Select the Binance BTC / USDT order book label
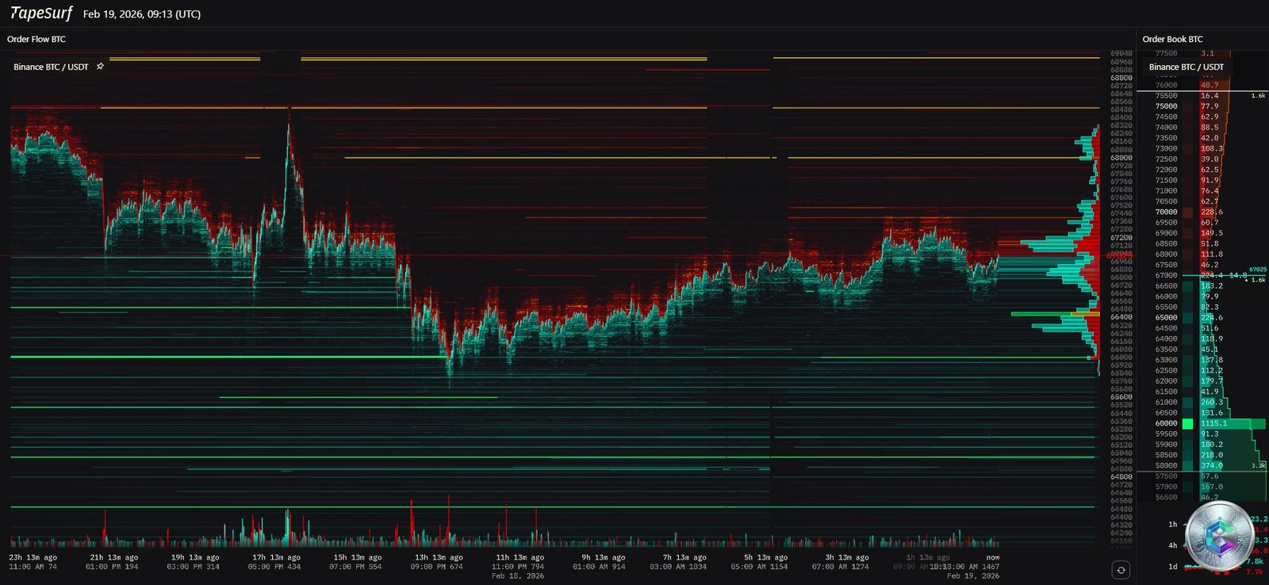This screenshot has height=585, width=1269. 1187,67
